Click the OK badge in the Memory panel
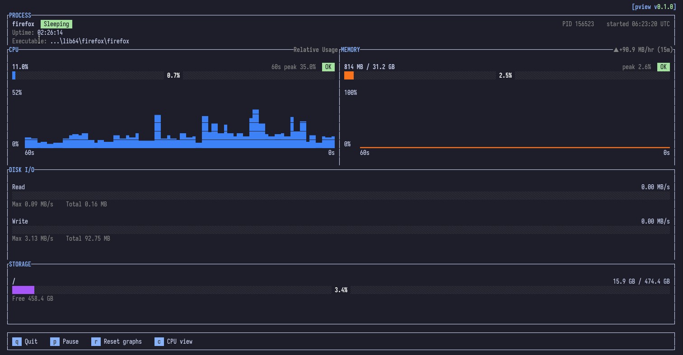The width and height of the screenshot is (683, 355). tap(664, 67)
